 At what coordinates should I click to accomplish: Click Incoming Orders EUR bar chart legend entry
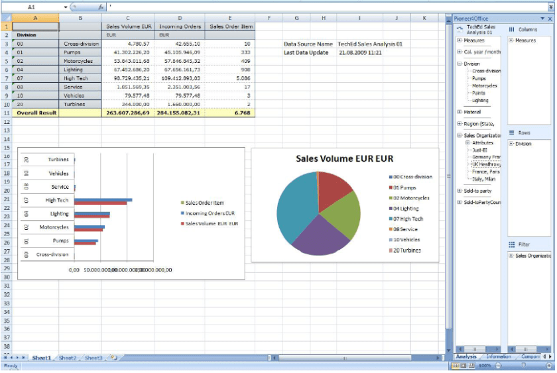pyautogui.click(x=208, y=213)
